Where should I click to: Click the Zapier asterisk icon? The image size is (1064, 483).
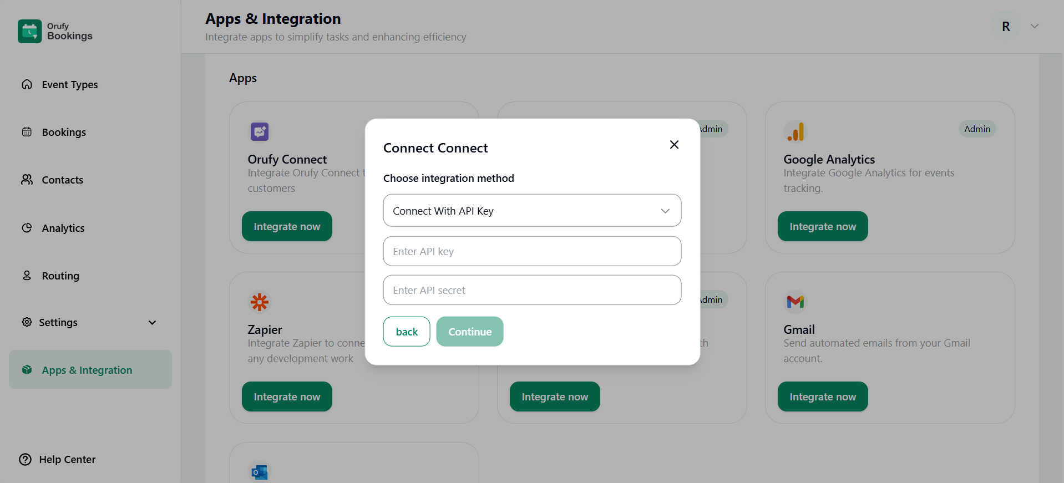click(259, 302)
